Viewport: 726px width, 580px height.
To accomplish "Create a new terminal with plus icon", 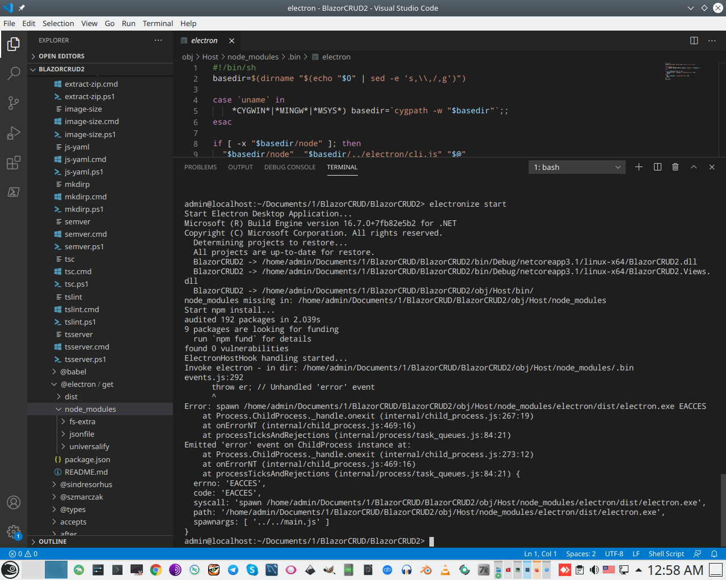I will pos(639,167).
